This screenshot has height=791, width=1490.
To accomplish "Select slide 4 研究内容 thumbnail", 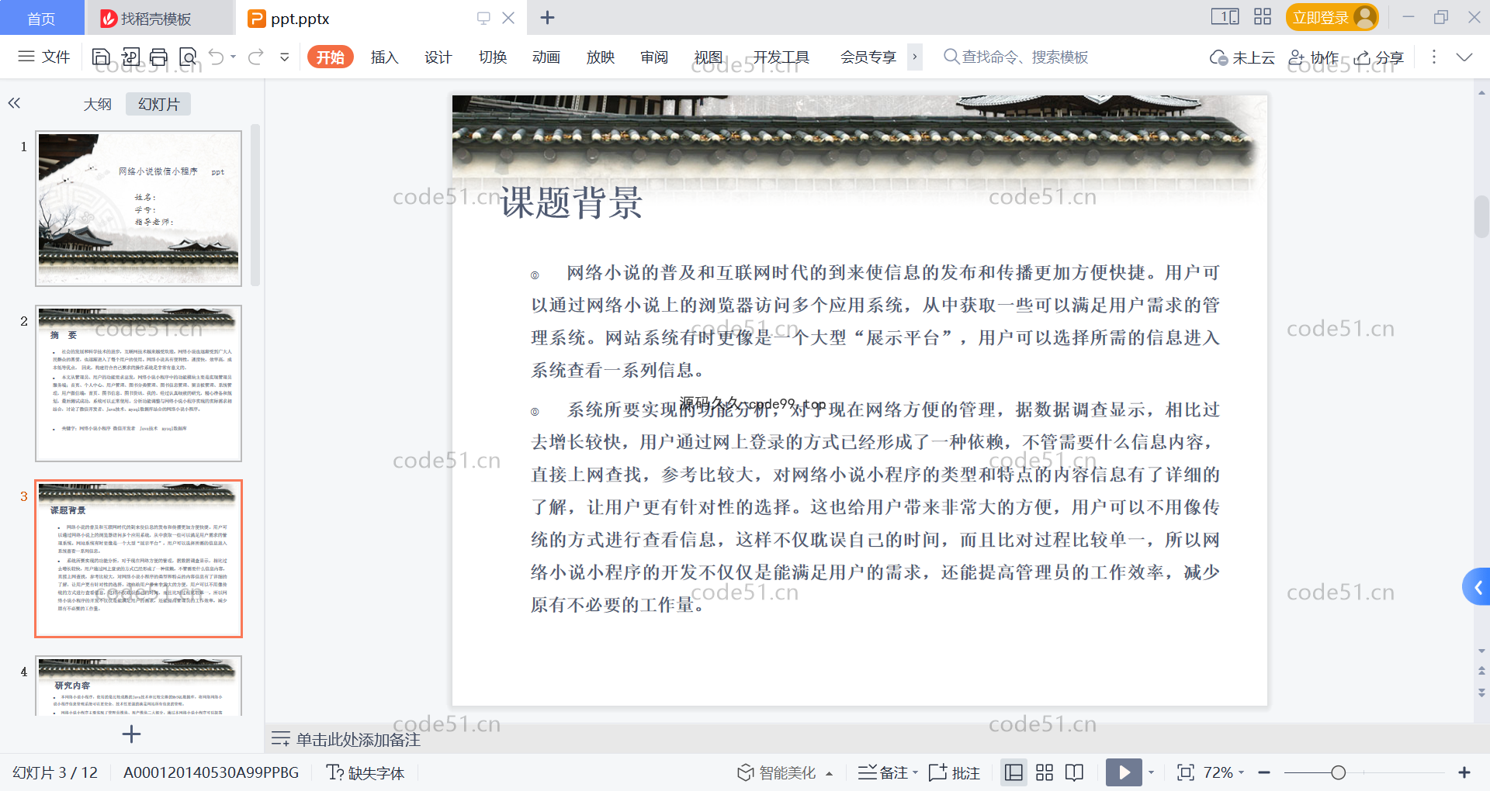I will click(x=139, y=686).
